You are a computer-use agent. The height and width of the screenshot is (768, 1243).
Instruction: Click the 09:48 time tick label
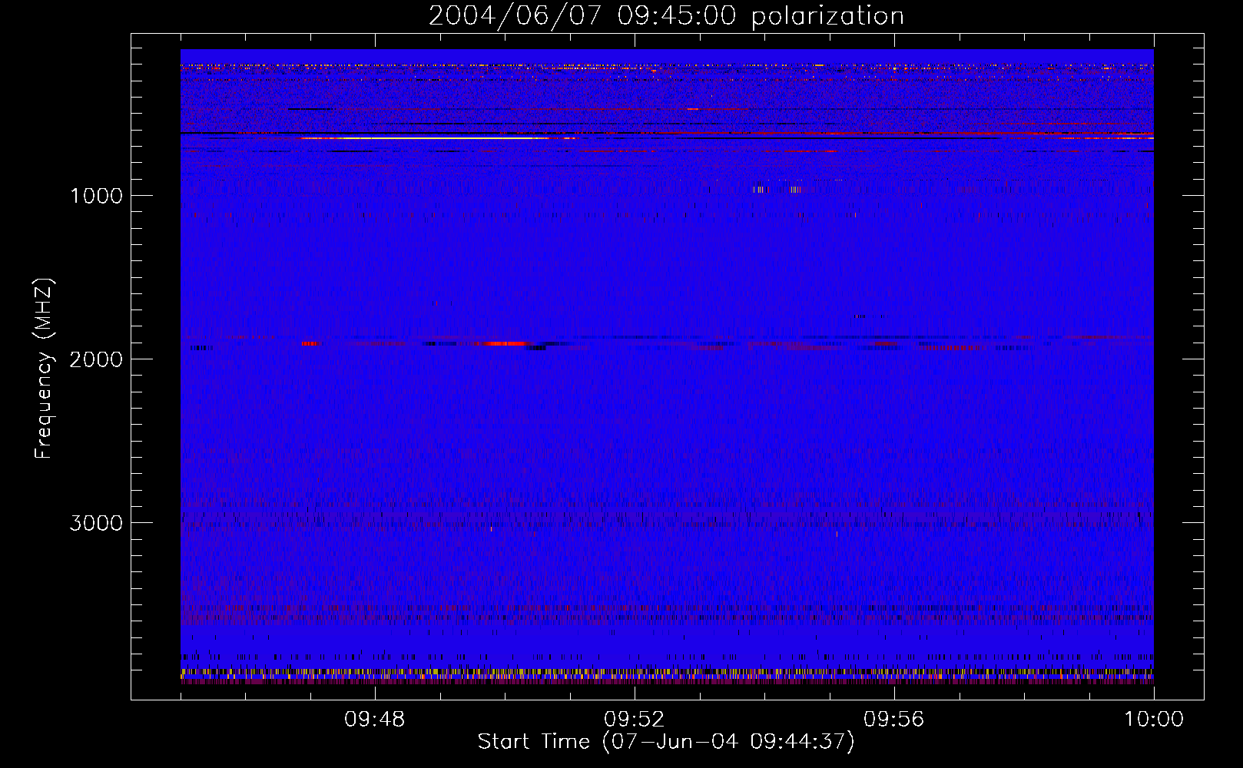point(375,720)
